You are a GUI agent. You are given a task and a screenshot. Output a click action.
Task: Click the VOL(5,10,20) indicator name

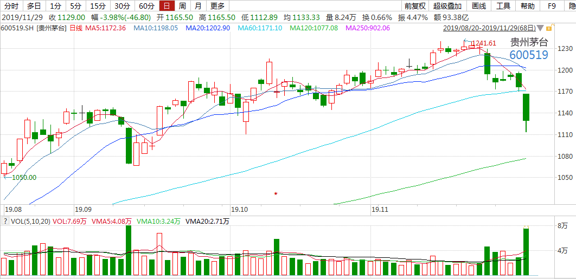(x=30, y=222)
